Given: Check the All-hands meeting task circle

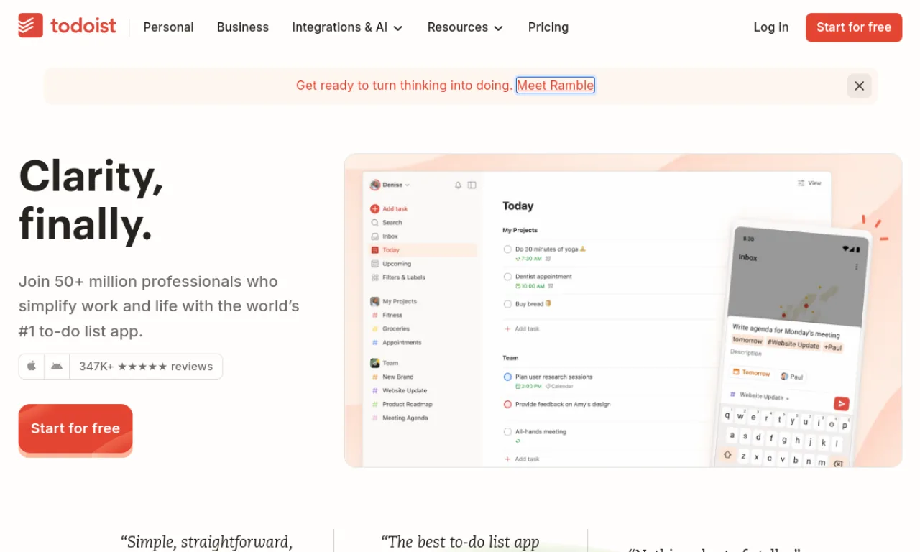Looking at the screenshot, I should point(507,432).
